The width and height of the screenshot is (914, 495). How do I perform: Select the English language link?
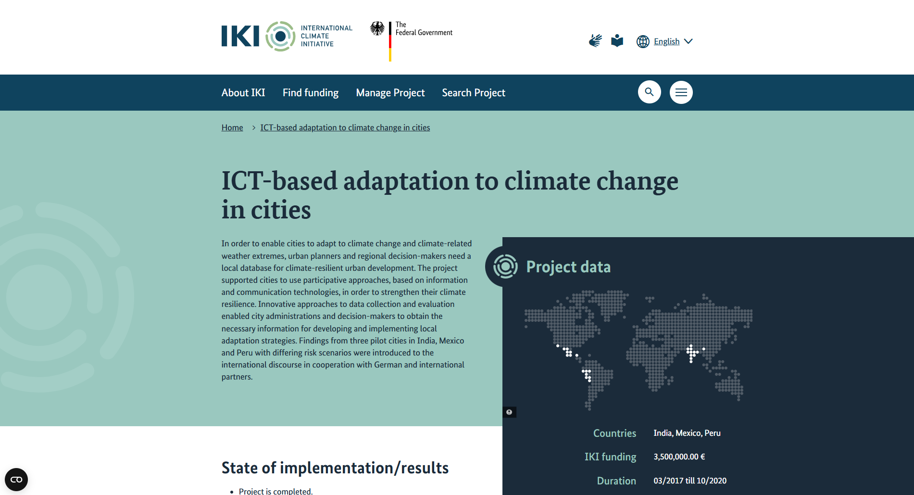666,41
